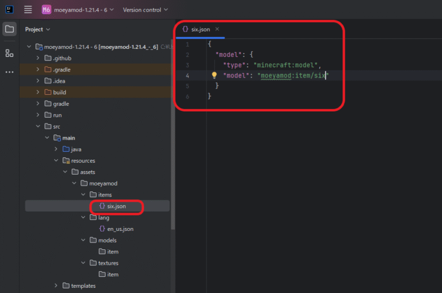
Task: Expand the build folder
Action: coord(38,92)
